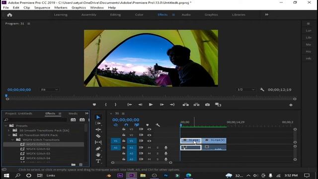The width and height of the screenshot is (318, 179).
Task: Show more workspaces overflow chevrons
Action: point(266,14)
